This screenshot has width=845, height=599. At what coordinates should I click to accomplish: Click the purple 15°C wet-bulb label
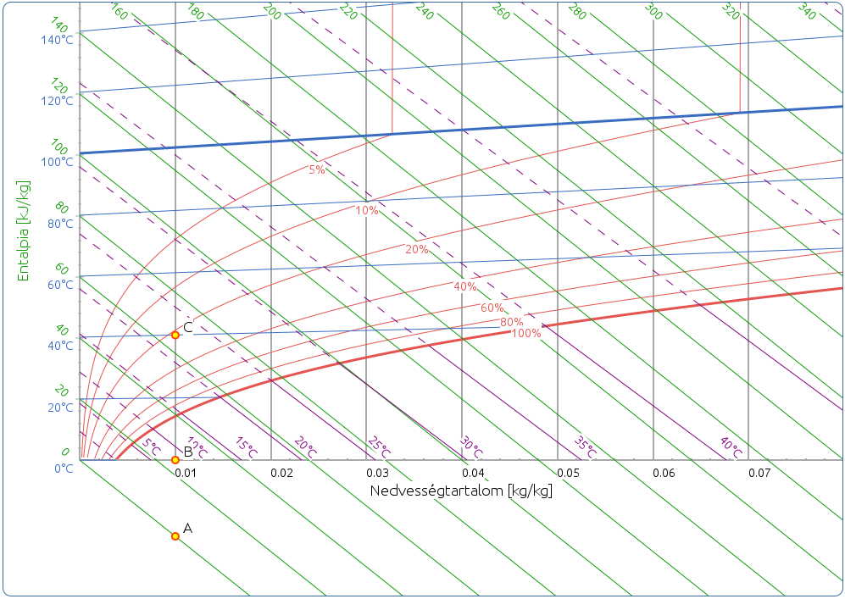click(x=246, y=447)
